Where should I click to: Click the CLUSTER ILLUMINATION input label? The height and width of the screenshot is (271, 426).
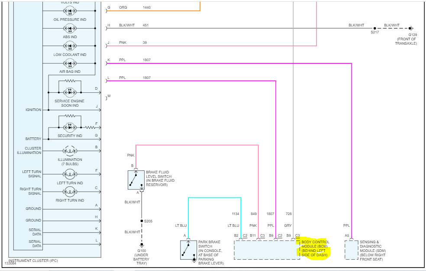coord(29,150)
